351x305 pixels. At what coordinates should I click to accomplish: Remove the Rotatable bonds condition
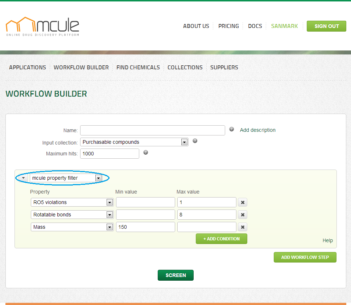[243, 215]
